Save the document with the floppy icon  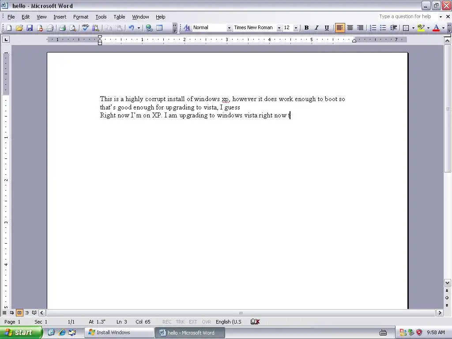[x=30, y=28]
